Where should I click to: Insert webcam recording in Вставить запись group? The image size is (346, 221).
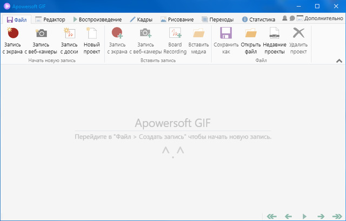(x=145, y=41)
